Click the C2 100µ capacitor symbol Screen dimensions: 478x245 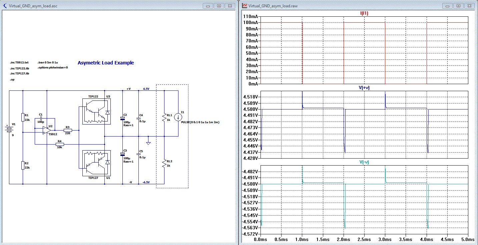click(x=122, y=118)
